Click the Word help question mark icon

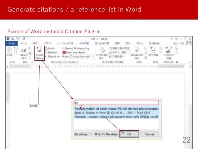(x=171, y=39)
